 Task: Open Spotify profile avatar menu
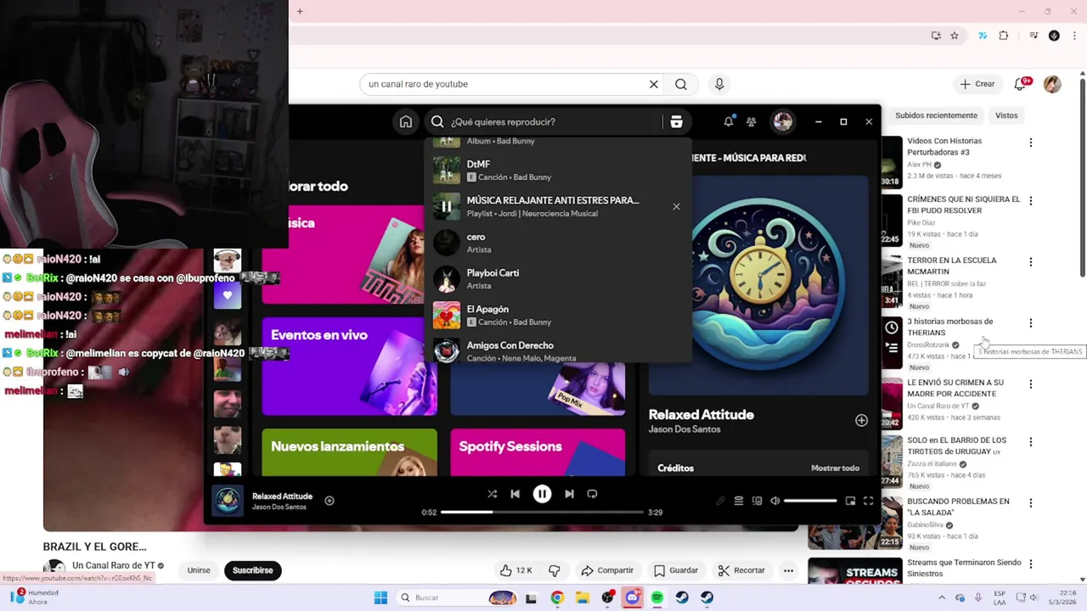tap(783, 121)
